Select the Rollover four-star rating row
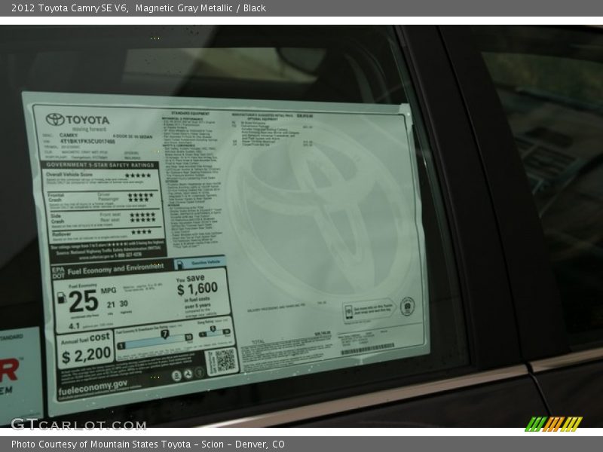The image size is (603, 452). tap(140, 231)
